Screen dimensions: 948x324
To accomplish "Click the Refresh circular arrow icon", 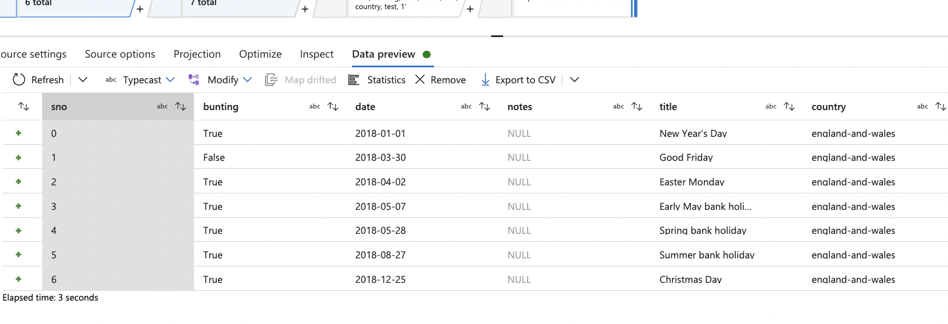I will pyautogui.click(x=19, y=80).
